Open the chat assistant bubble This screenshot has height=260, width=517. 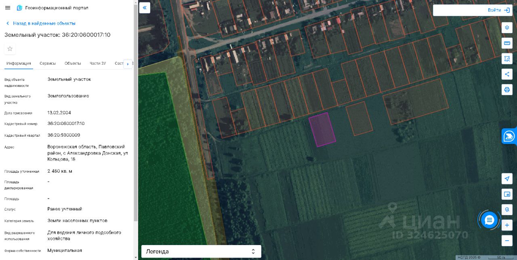click(489, 220)
